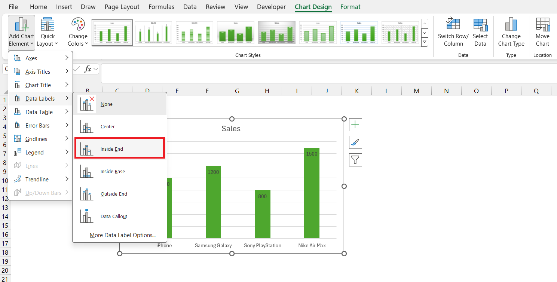Click the 800 data label
Image resolution: width=557 pixels, height=282 pixels.
click(263, 196)
